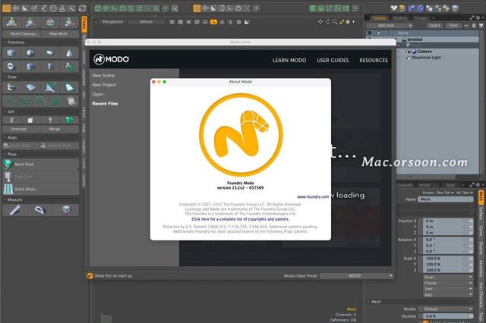
Task: Click the pan view icon in viewport controls
Action: [320, 22]
